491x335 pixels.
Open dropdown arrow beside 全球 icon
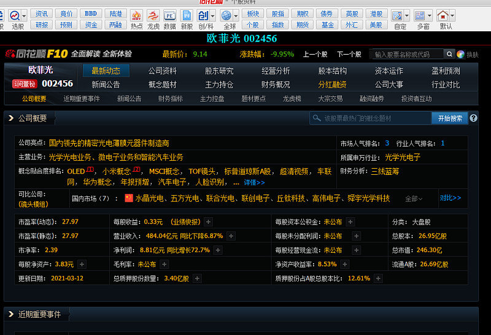[236, 15]
